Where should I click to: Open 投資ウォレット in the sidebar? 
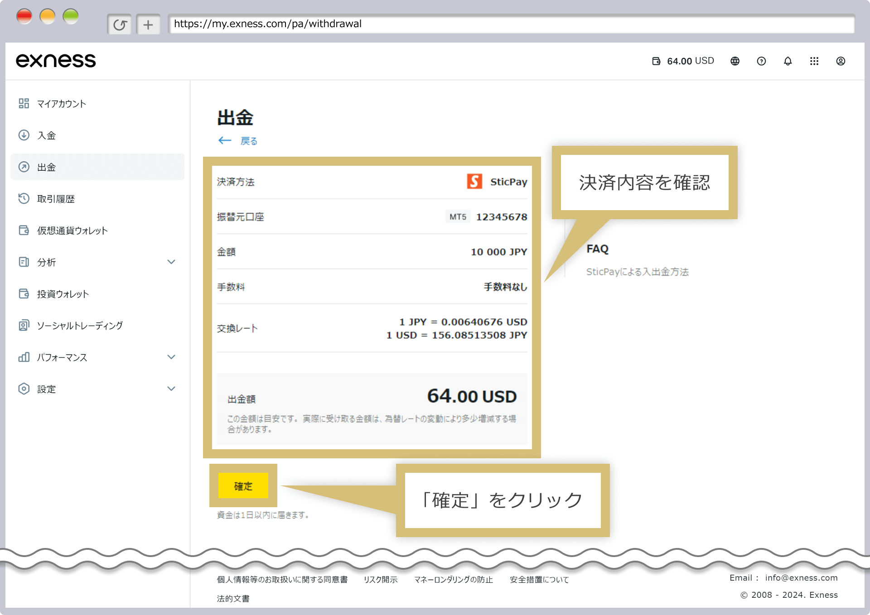(x=63, y=294)
